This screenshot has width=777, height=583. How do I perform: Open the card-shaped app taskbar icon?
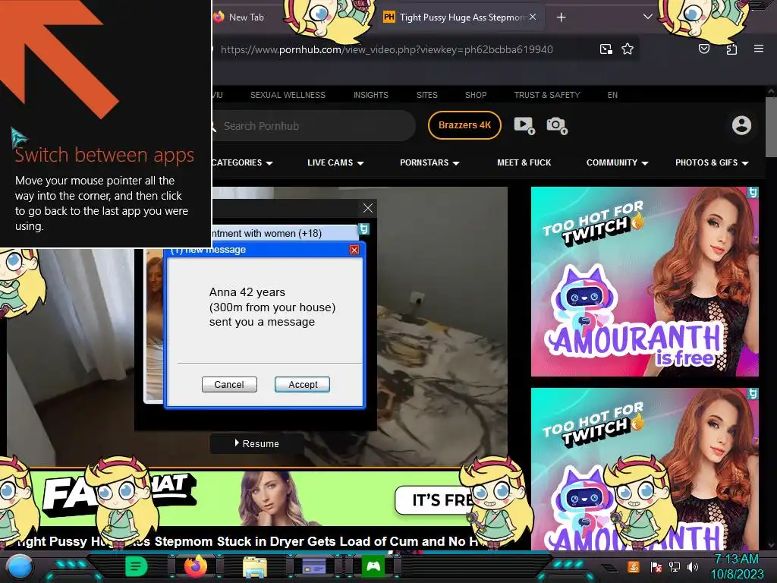pos(314,566)
